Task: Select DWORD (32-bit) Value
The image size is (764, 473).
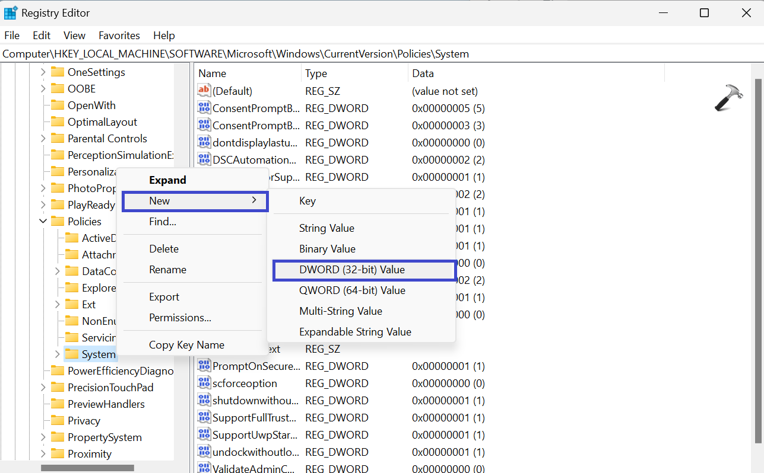Action: click(364, 270)
